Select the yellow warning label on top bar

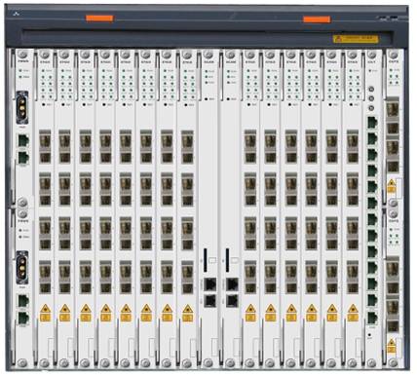coord(356,39)
